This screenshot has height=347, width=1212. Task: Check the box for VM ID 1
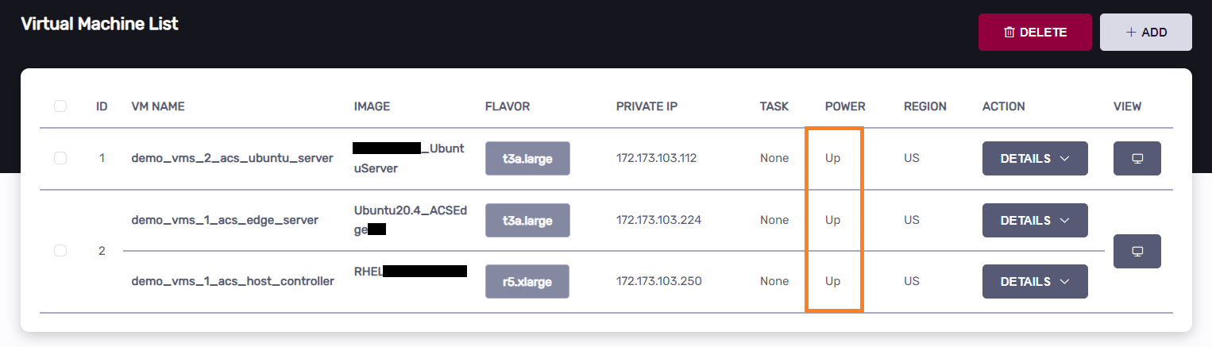pos(60,158)
